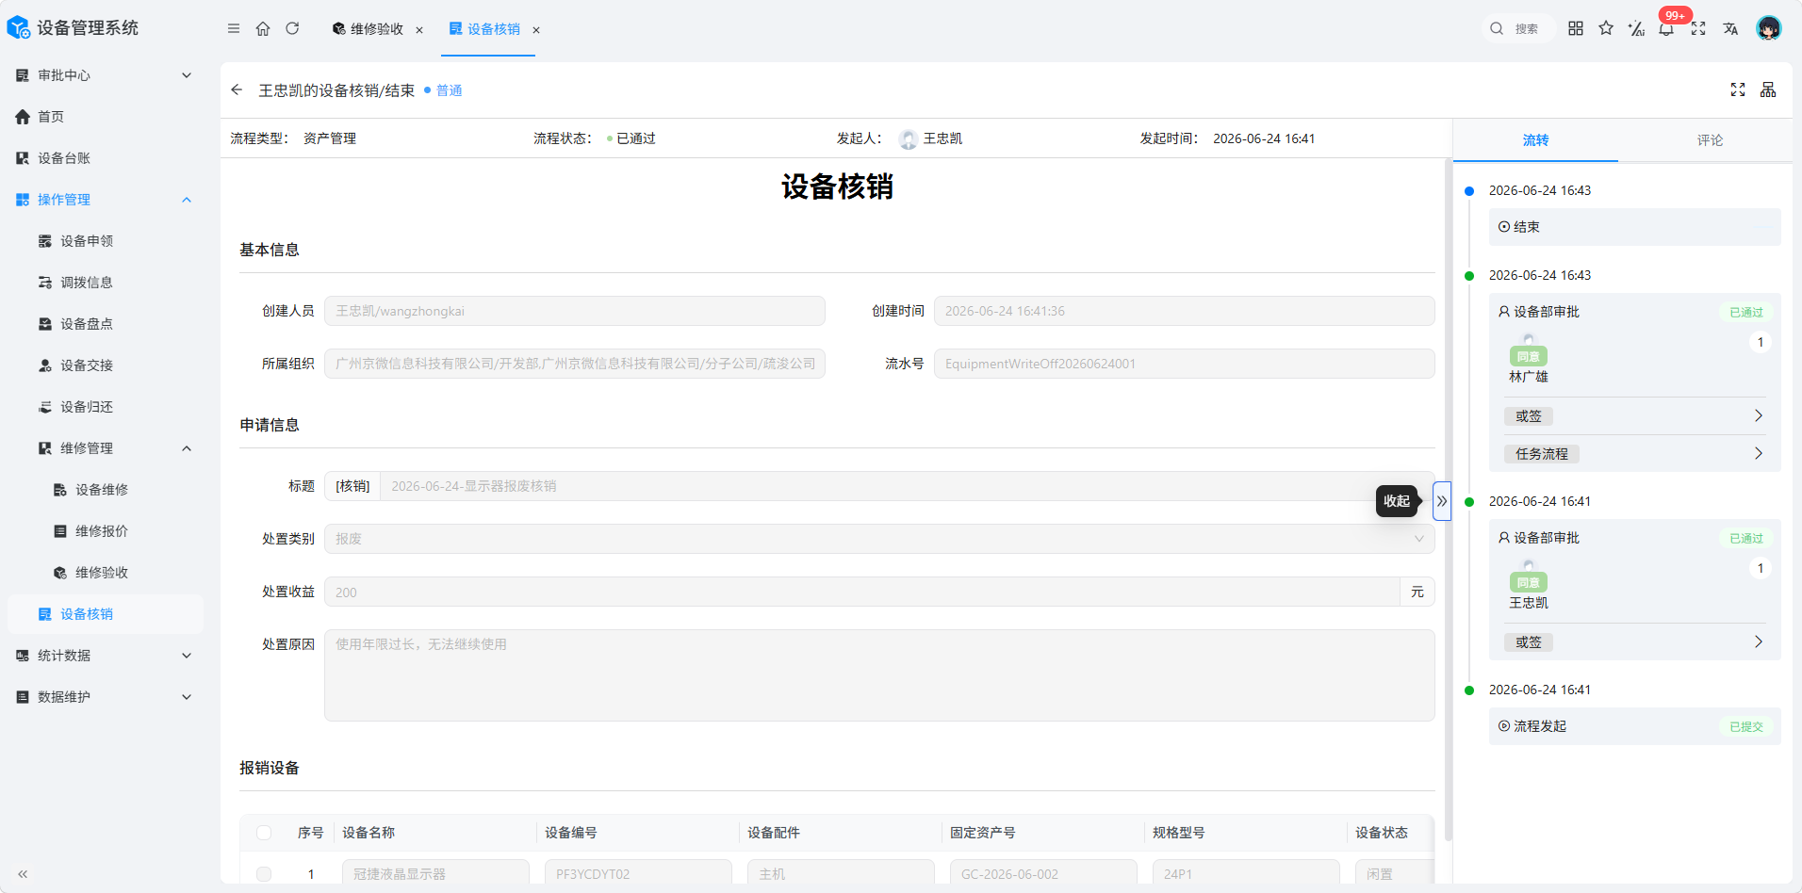Toggle the hamburger menu icon
Image resolution: width=1802 pixels, height=893 pixels.
pyautogui.click(x=234, y=29)
